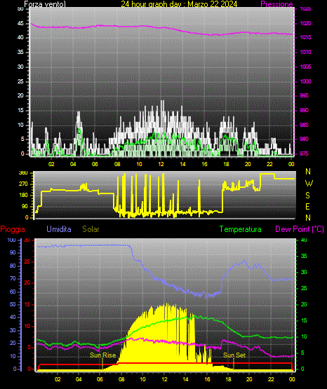Click the S wind direction letter
The height and width of the screenshot is (389, 327).
[x=307, y=196]
